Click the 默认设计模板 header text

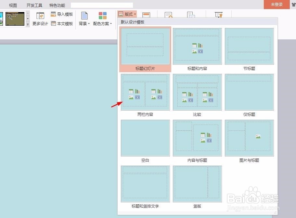click(133, 22)
